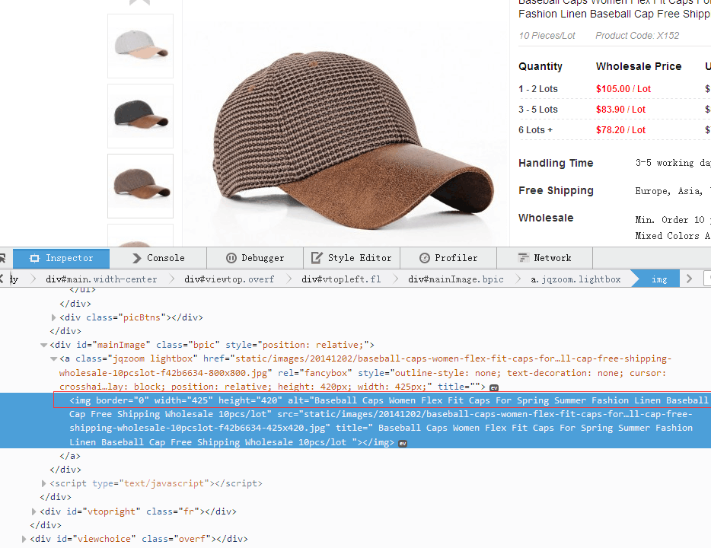This screenshot has width=711, height=548.
Task: Click the breadcrumb left scroll arrow
Action: [x=2, y=279]
